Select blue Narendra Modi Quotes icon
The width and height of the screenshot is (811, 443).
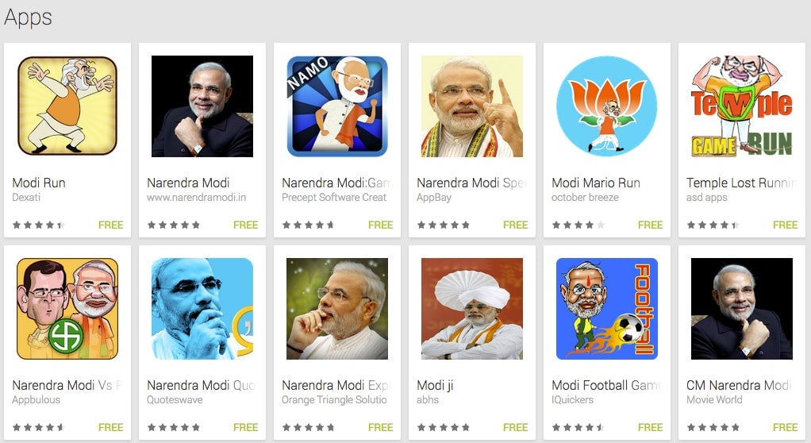click(x=202, y=309)
